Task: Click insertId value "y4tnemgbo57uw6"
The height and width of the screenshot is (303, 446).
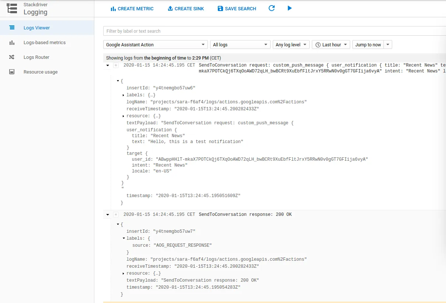Action: 174,88
